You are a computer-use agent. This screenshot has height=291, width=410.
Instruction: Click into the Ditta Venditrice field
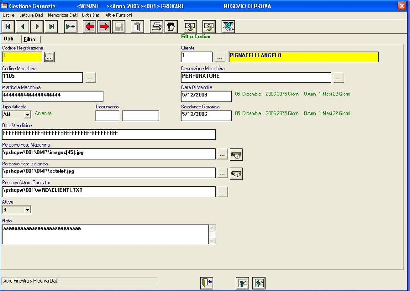point(109,135)
